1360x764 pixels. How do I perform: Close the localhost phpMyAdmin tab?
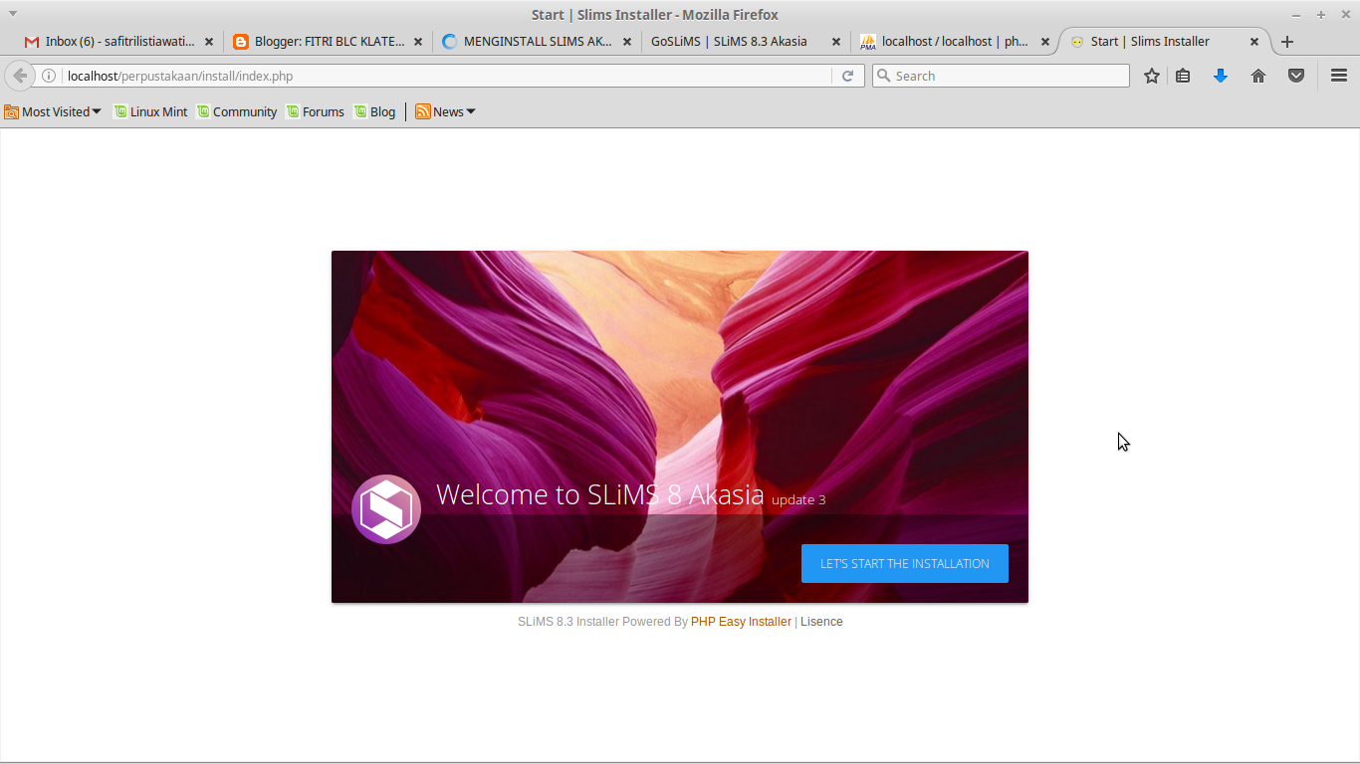1045,42
